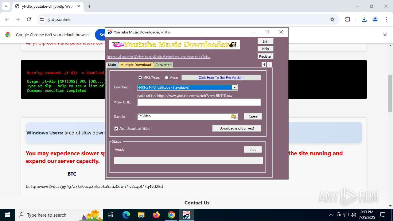Click the tab scroll right arrow
This screenshot has width=393, height=221.
click(269, 64)
